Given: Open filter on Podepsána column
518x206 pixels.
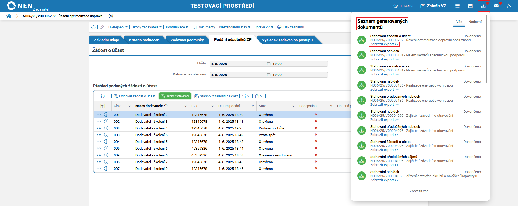Looking at the screenshot, I should point(331,106).
